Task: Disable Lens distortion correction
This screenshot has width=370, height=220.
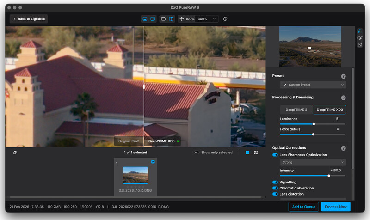Action: click(275, 194)
